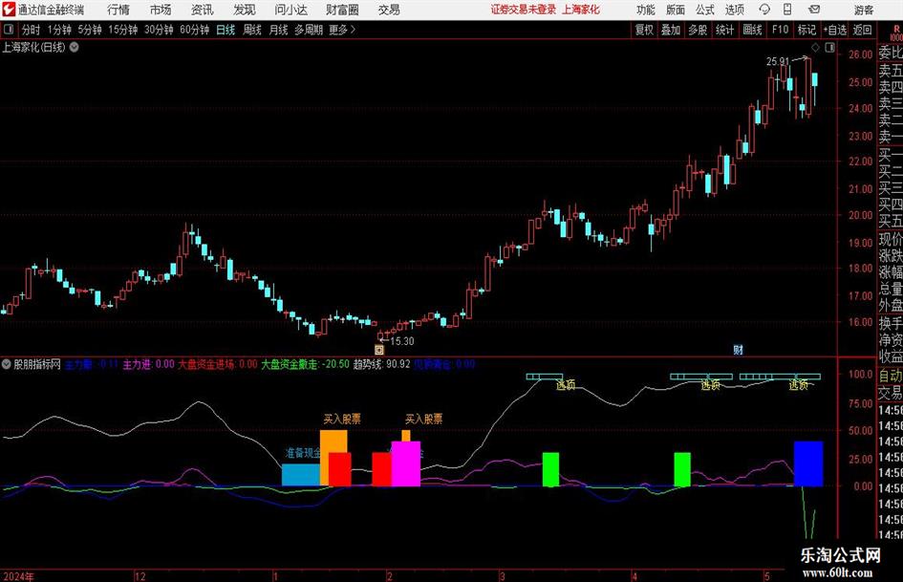Switch to 分时 chart period
The image size is (903, 582).
click(32, 30)
